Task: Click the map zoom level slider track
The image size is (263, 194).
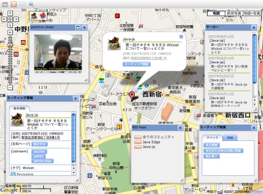Action: pos(10,60)
